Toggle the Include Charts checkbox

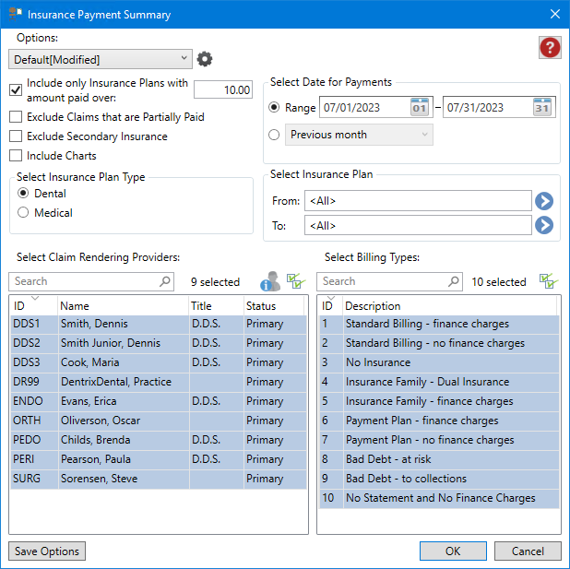click(x=16, y=156)
